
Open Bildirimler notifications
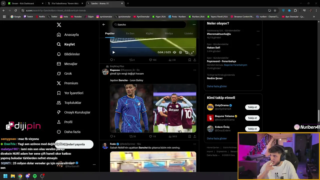[x=68, y=54]
